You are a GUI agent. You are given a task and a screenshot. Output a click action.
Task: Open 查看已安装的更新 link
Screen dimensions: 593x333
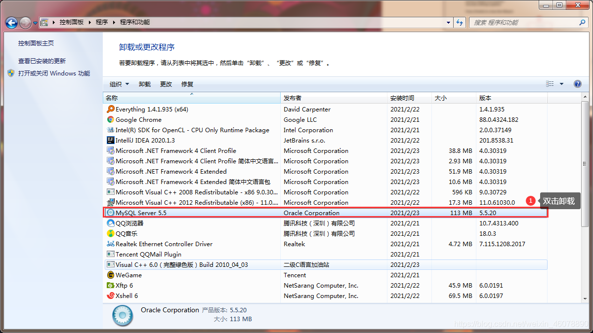coord(42,61)
